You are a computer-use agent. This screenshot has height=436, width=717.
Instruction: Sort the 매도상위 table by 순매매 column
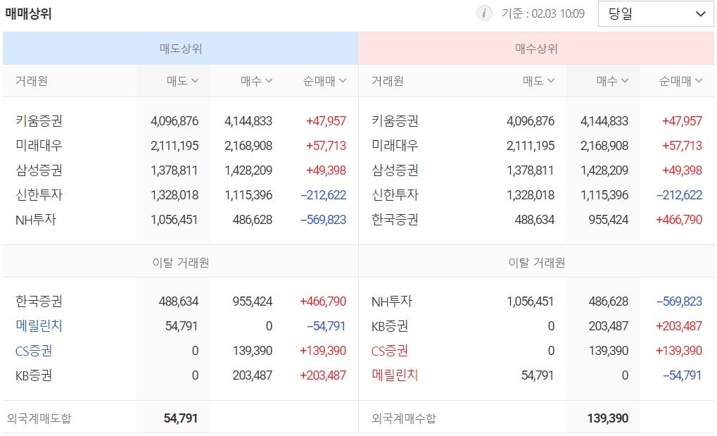click(324, 81)
